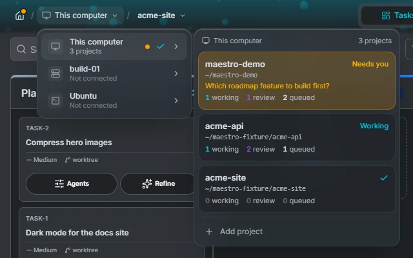413x258 pixels.
Task: Click the plus icon beside Add project
Action: pos(209,232)
